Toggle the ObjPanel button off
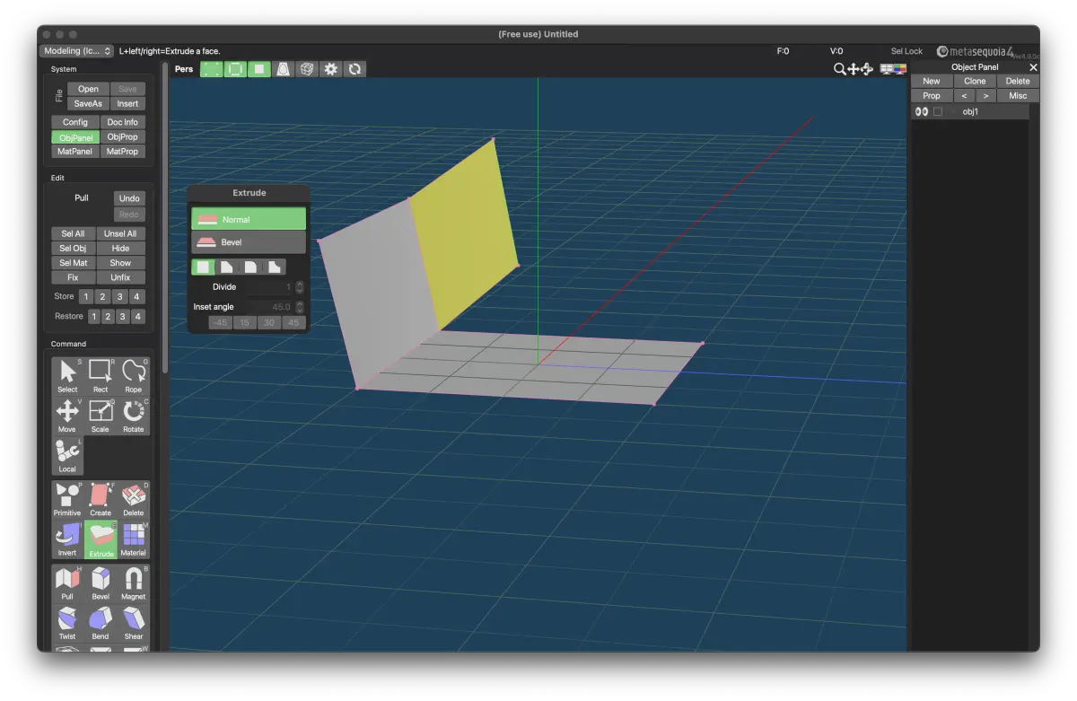Screen dimensions: 1077x701 (x=75, y=137)
